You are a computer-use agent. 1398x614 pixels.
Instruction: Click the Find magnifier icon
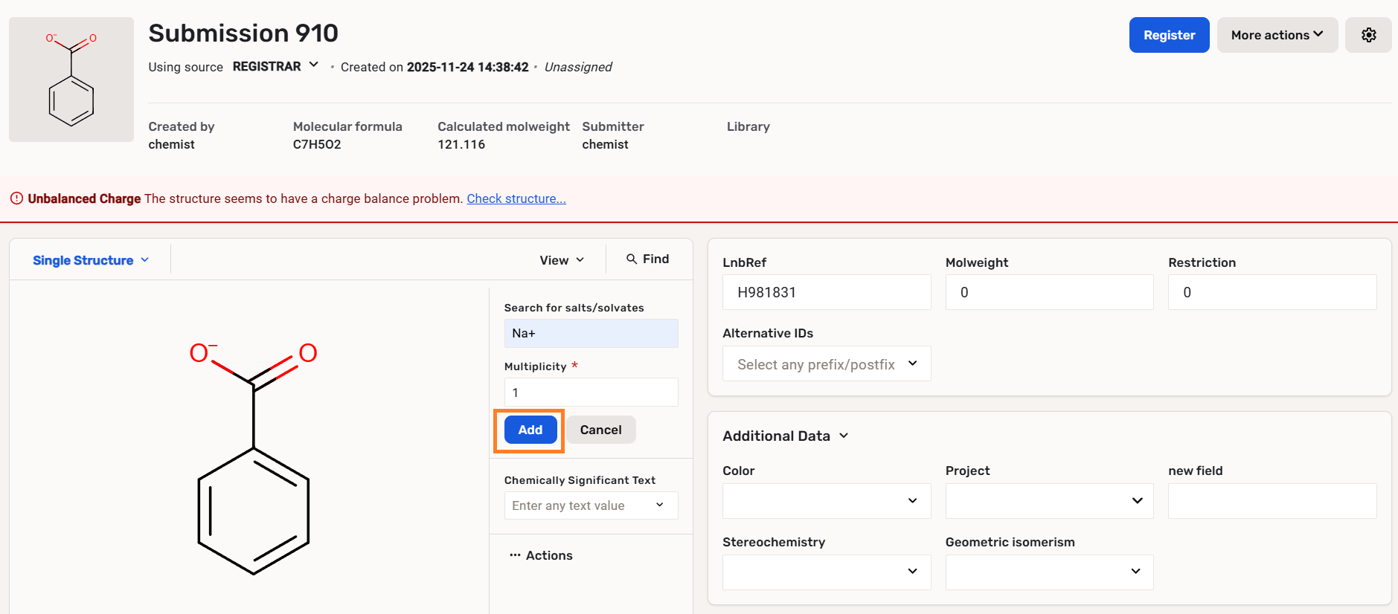(632, 259)
